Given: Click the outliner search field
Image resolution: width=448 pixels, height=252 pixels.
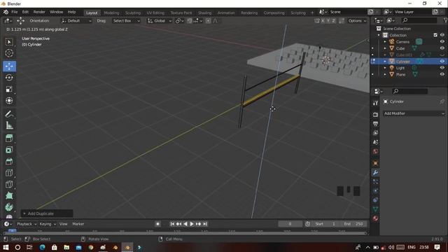Looking at the screenshot, I should 419,20.
